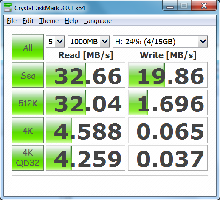This screenshot has height=200, width=220.
Task: Open the Help menu
Action: tap(71, 21)
